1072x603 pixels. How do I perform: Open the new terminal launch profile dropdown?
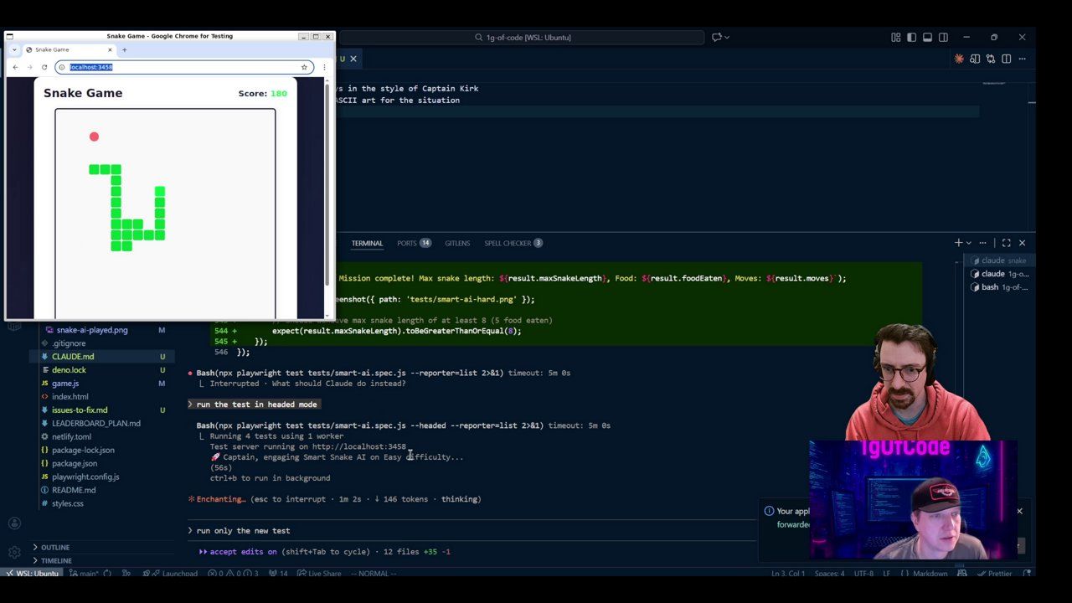pos(969,243)
